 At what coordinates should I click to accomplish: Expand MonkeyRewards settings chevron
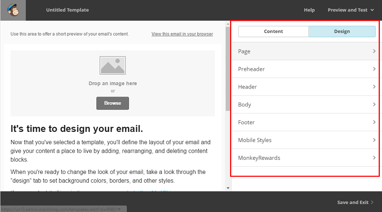click(374, 158)
